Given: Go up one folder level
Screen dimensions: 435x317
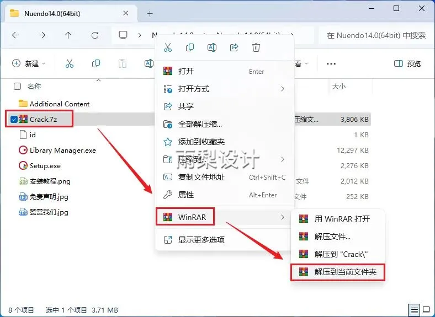Looking at the screenshot, I should (x=68, y=35).
